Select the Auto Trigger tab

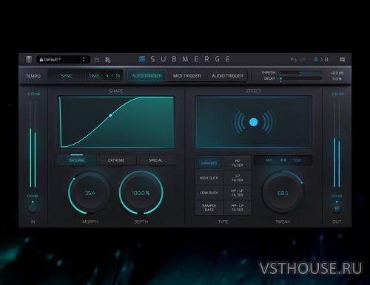(147, 76)
